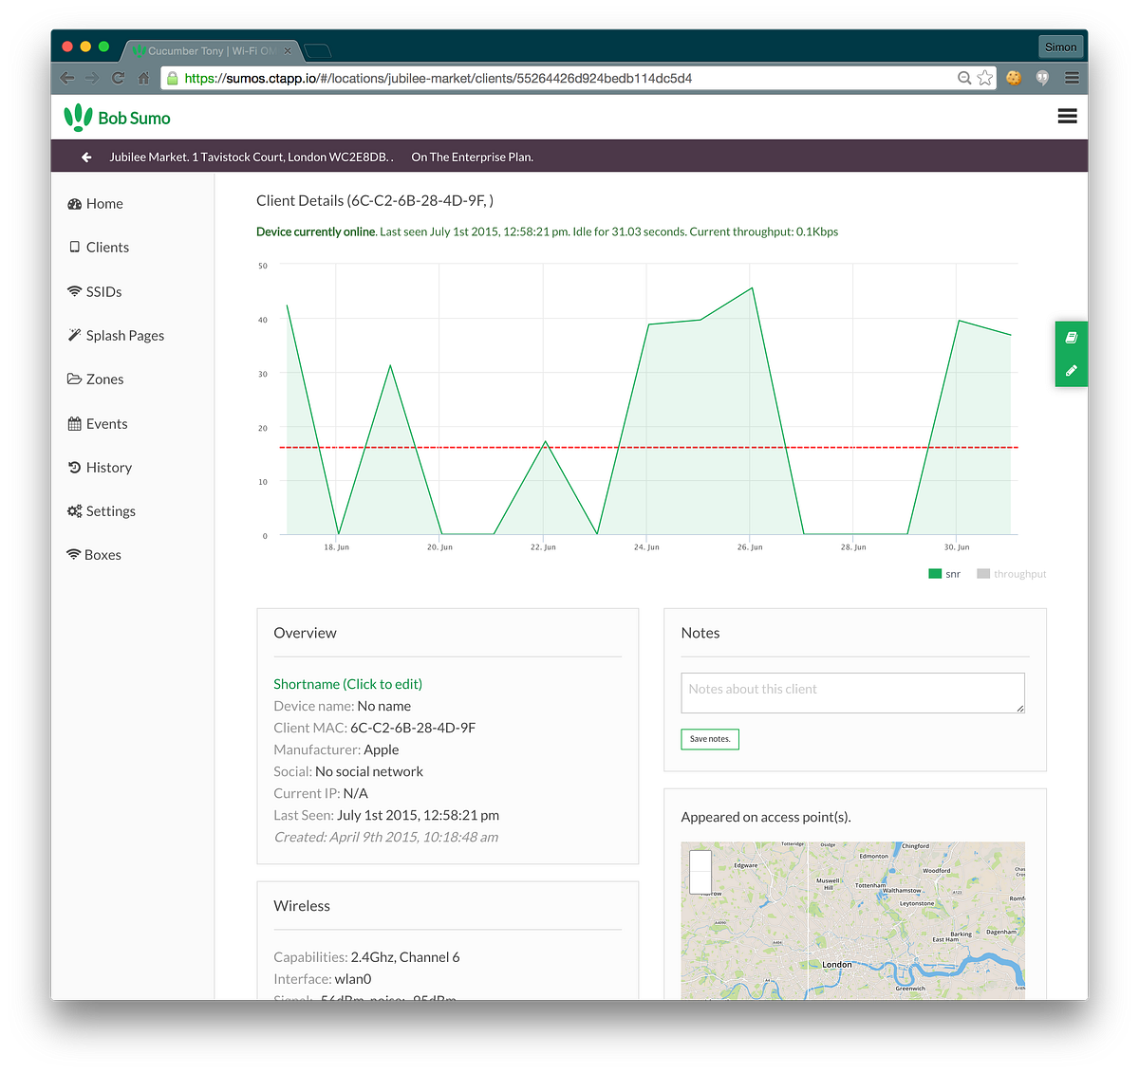
Task: Navigate to the Zones section
Action: 104,379
